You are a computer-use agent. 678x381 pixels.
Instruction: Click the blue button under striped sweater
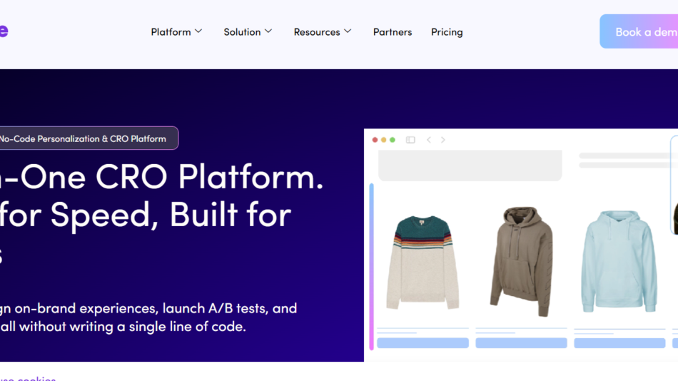click(423, 343)
